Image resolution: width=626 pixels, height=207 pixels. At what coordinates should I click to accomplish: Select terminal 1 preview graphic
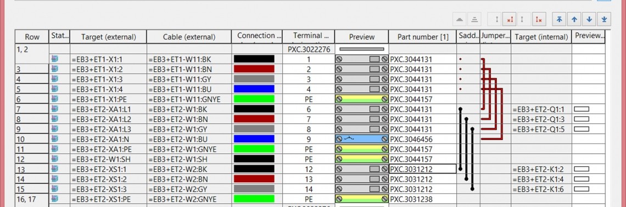362,59
